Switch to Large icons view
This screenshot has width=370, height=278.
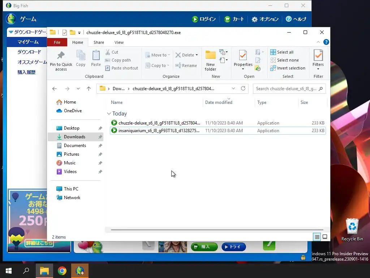[x=325, y=237]
